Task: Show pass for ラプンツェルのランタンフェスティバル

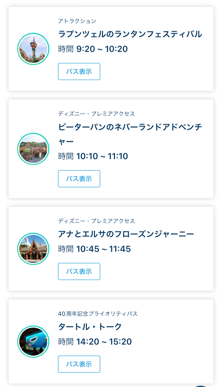Action: click(x=79, y=71)
